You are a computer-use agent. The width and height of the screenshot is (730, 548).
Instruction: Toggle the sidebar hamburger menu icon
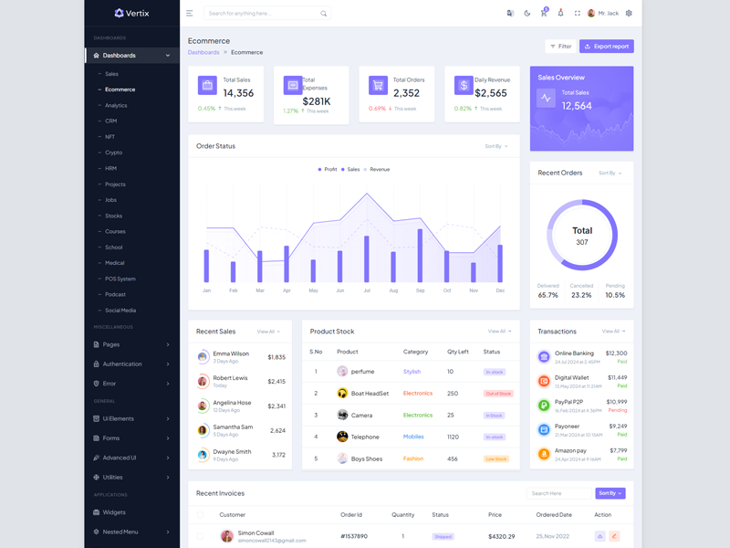190,14
